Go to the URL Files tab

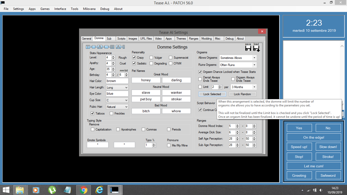click(146, 39)
